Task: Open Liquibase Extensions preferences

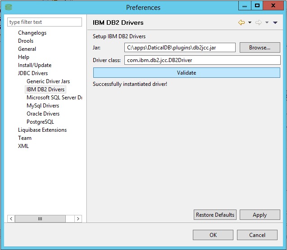Action: [x=42, y=130]
